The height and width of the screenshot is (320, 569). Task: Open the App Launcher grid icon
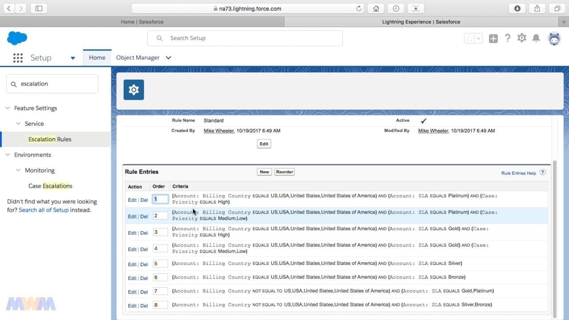[x=18, y=58]
